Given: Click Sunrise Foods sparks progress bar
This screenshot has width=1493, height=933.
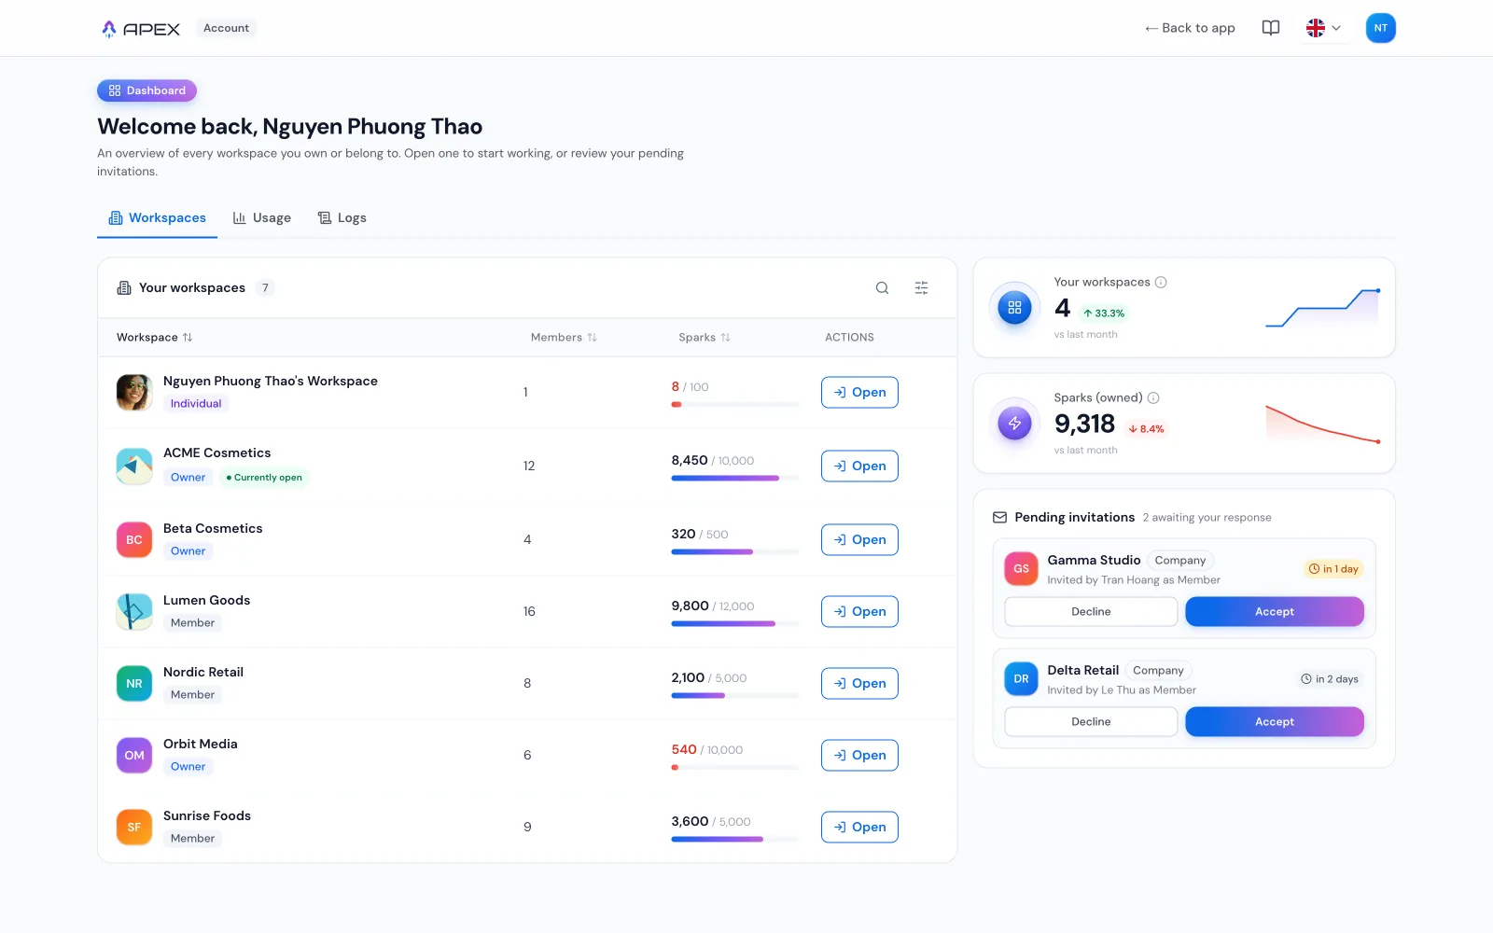Looking at the screenshot, I should click(x=735, y=839).
